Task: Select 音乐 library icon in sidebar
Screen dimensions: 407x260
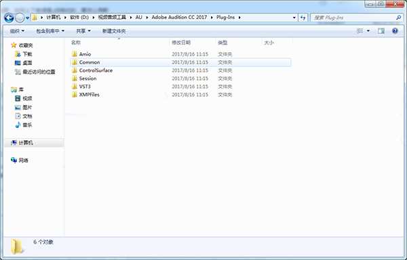Action: [x=18, y=125]
